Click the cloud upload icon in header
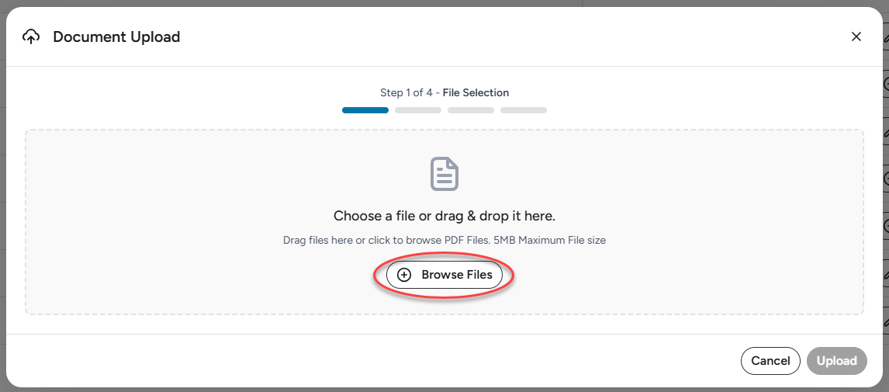The height and width of the screenshot is (392, 889). click(x=30, y=37)
